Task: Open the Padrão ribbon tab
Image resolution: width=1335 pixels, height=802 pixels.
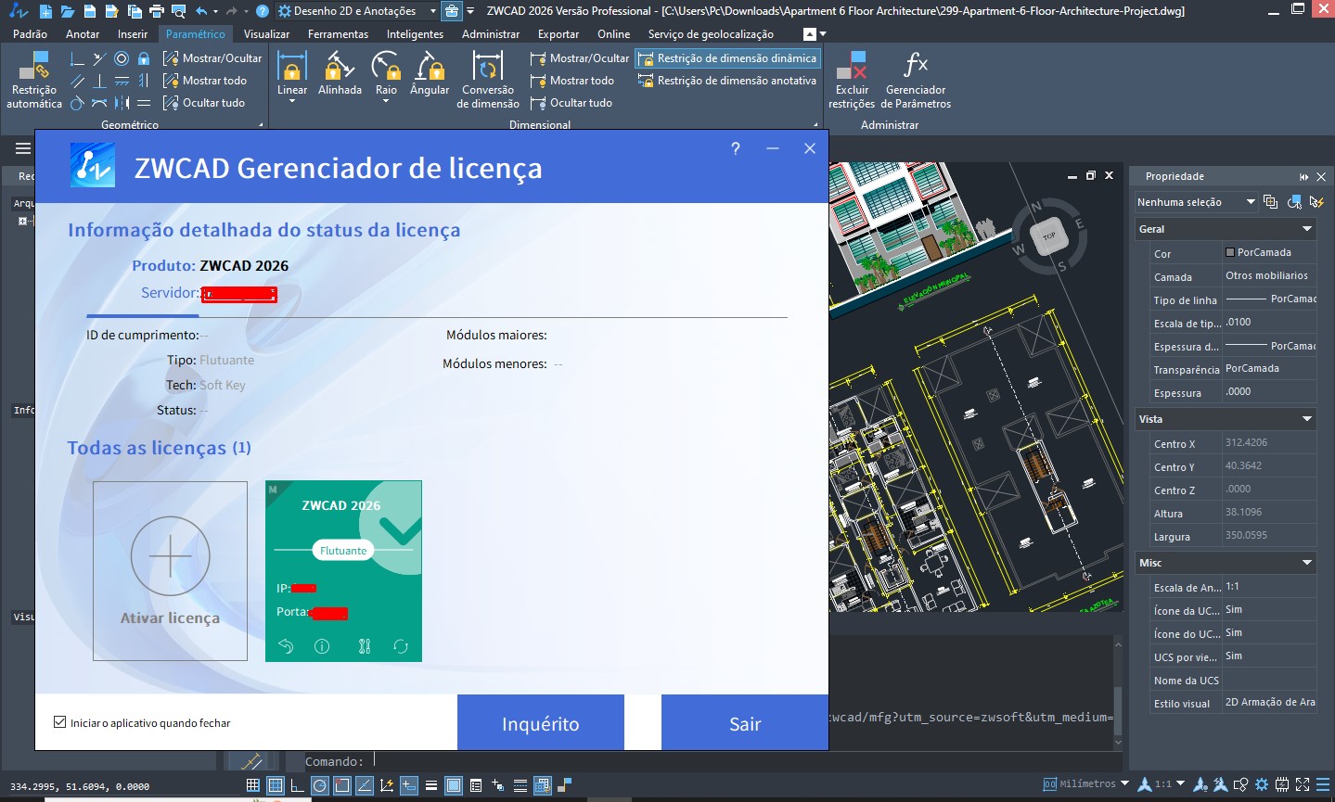Action: [31, 34]
